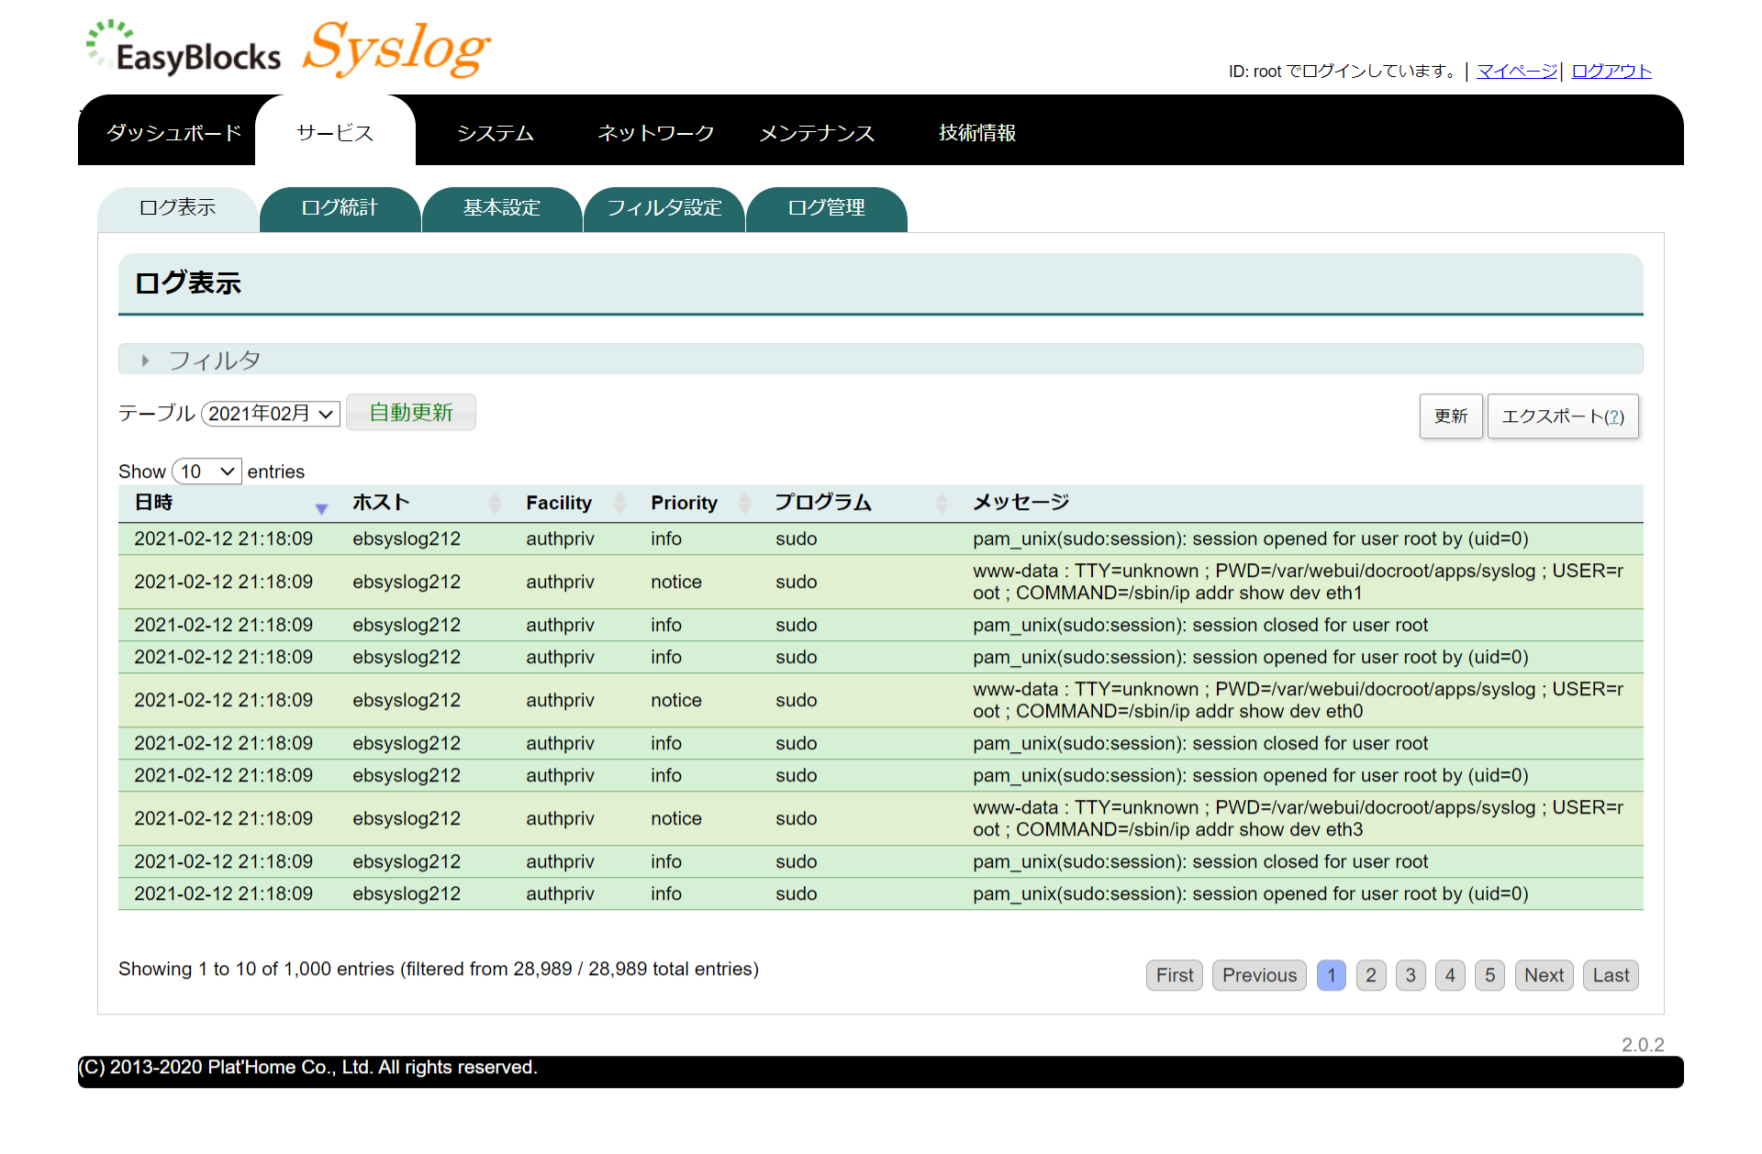1762x1154 pixels.
Task: Click the ログアウト logout link
Action: [1611, 71]
